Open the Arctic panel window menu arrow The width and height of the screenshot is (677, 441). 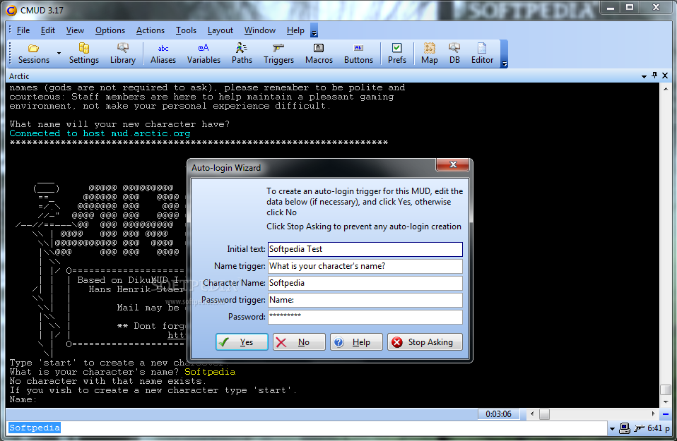[644, 76]
